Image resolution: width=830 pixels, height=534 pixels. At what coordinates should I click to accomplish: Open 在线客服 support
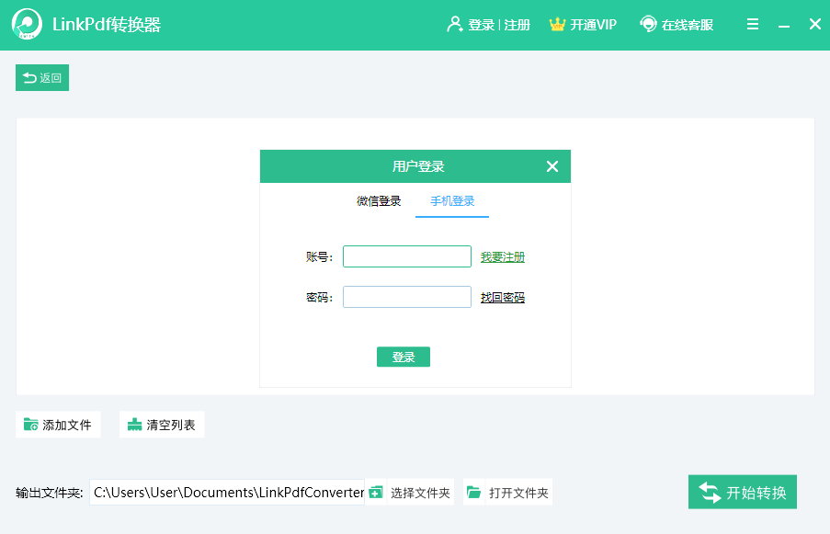688,25
